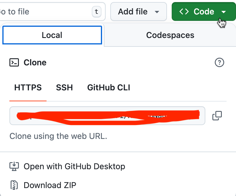The width and height of the screenshot is (236, 196).
Task: Click the angle brackets icon on Code button
Action: pyautogui.click(x=184, y=11)
